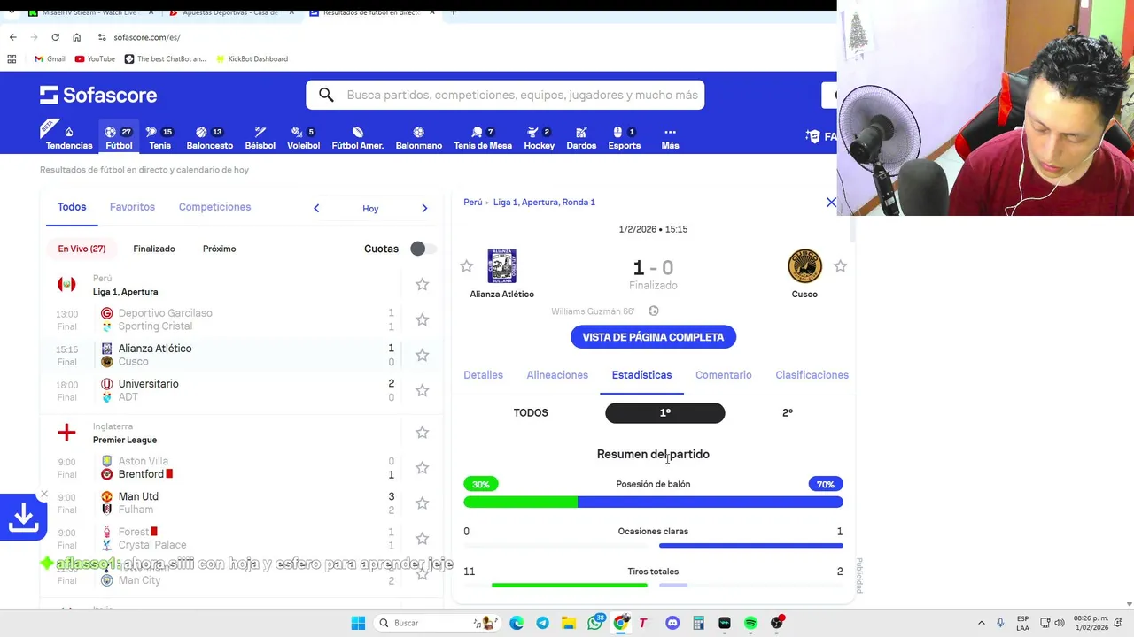Go to the browser home page
This screenshot has width=1134, height=637.
pyautogui.click(x=76, y=37)
